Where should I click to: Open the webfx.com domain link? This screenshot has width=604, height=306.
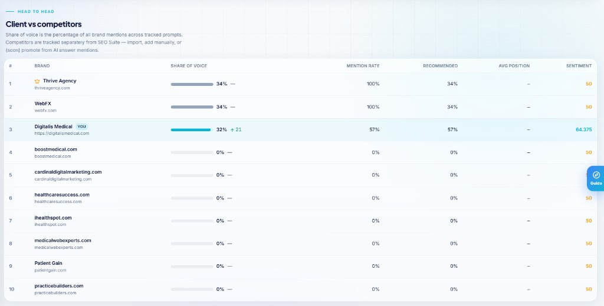pyautogui.click(x=45, y=111)
